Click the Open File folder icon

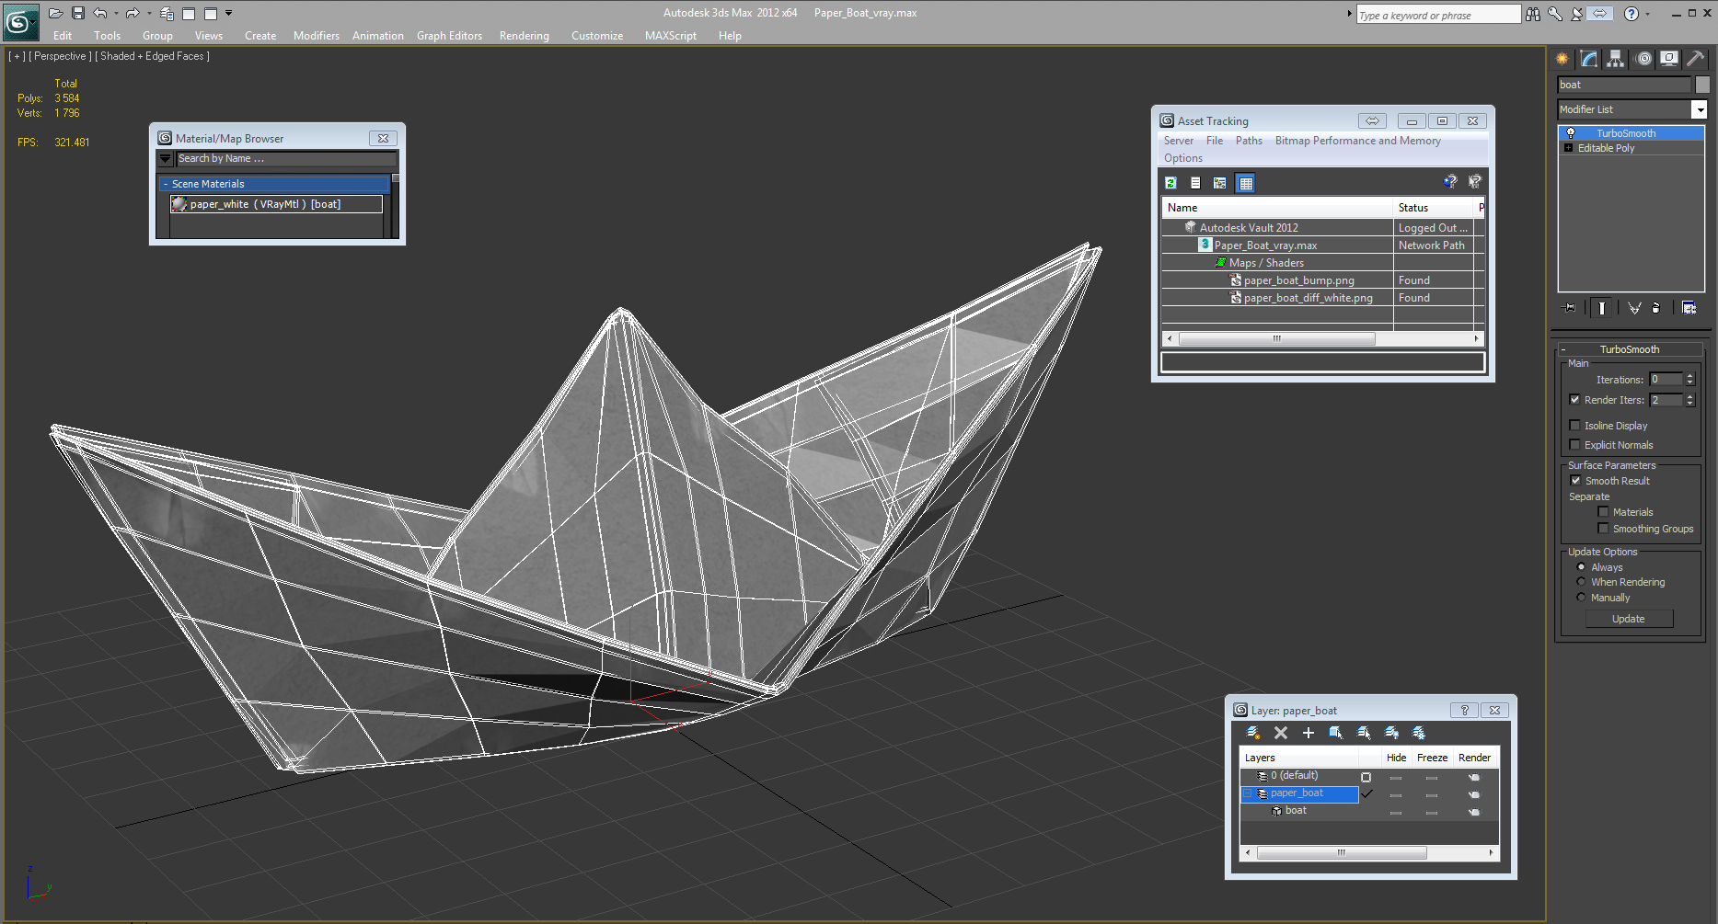tap(55, 13)
